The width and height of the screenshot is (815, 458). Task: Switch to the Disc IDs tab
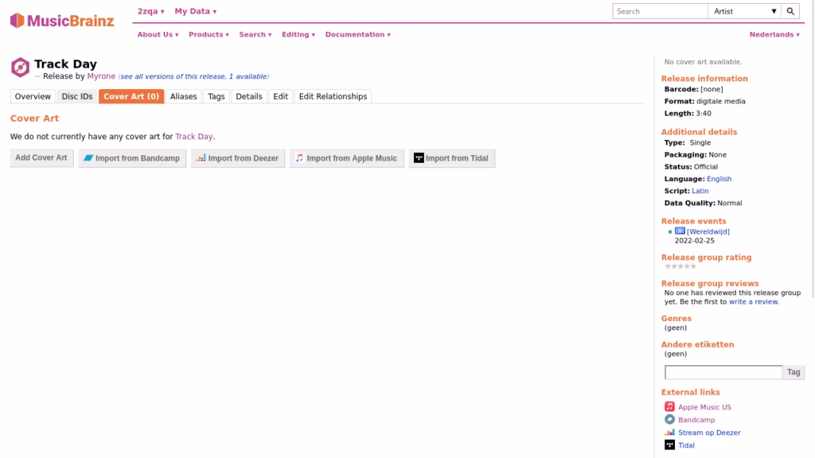point(77,96)
